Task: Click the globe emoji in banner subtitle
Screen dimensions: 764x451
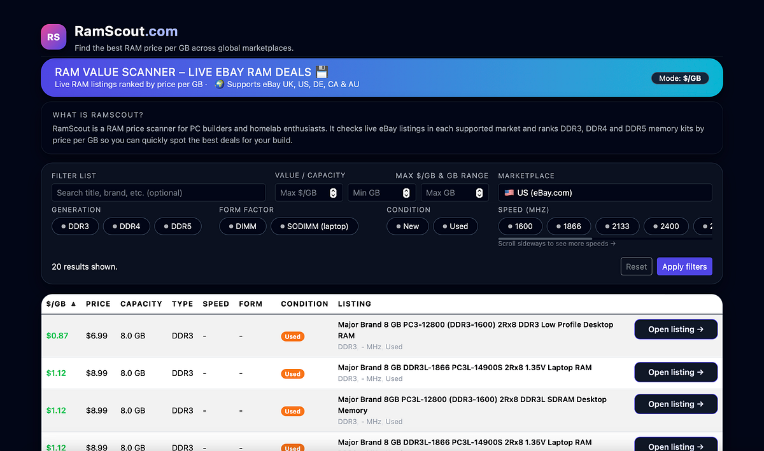Action: (x=219, y=84)
